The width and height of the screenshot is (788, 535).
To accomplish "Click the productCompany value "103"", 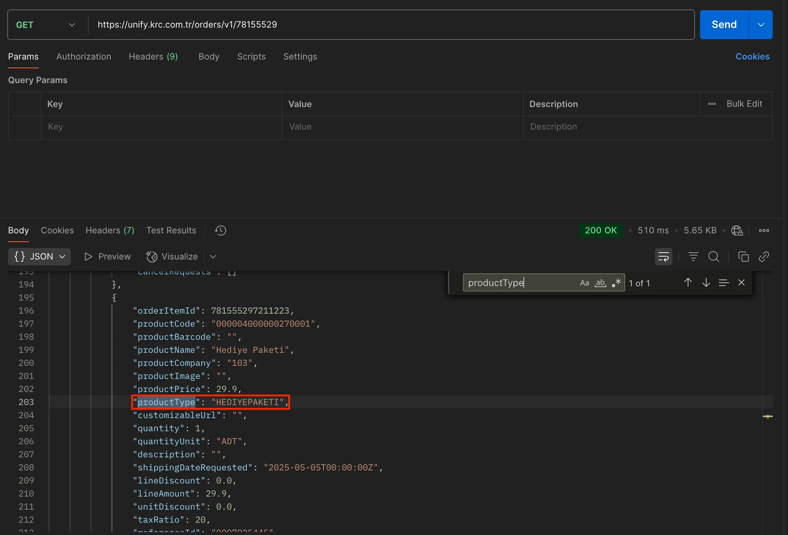I will (x=240, y=363).
